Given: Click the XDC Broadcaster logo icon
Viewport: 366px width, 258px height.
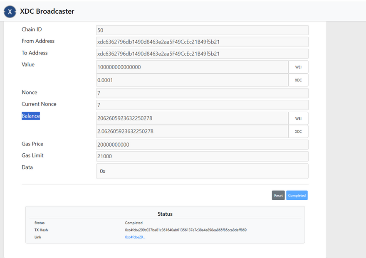Looking at the screenshot, I should click(x=10, y=12).
